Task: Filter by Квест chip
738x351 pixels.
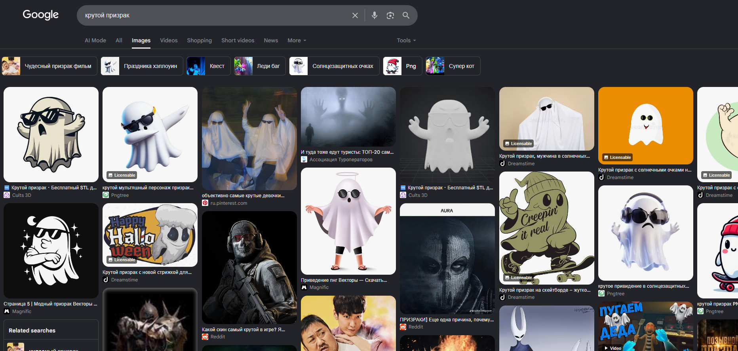Action: (208, 66)
